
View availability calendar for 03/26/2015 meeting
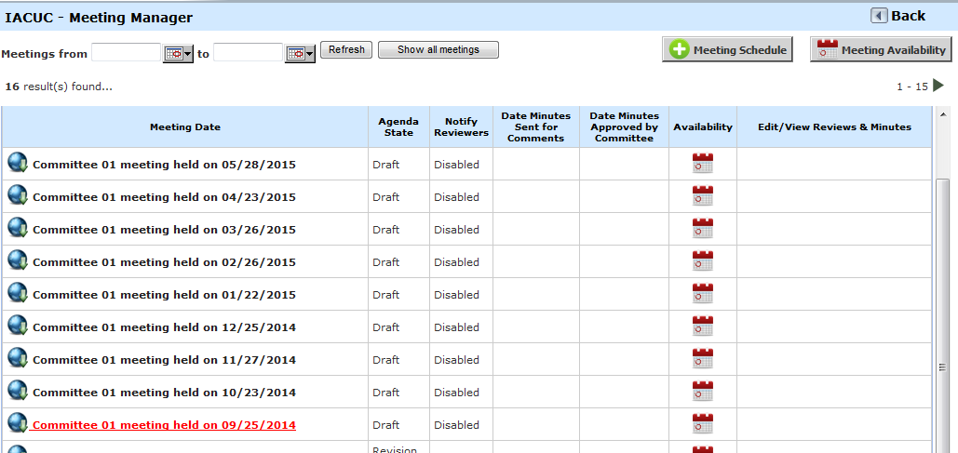[703, 228]
